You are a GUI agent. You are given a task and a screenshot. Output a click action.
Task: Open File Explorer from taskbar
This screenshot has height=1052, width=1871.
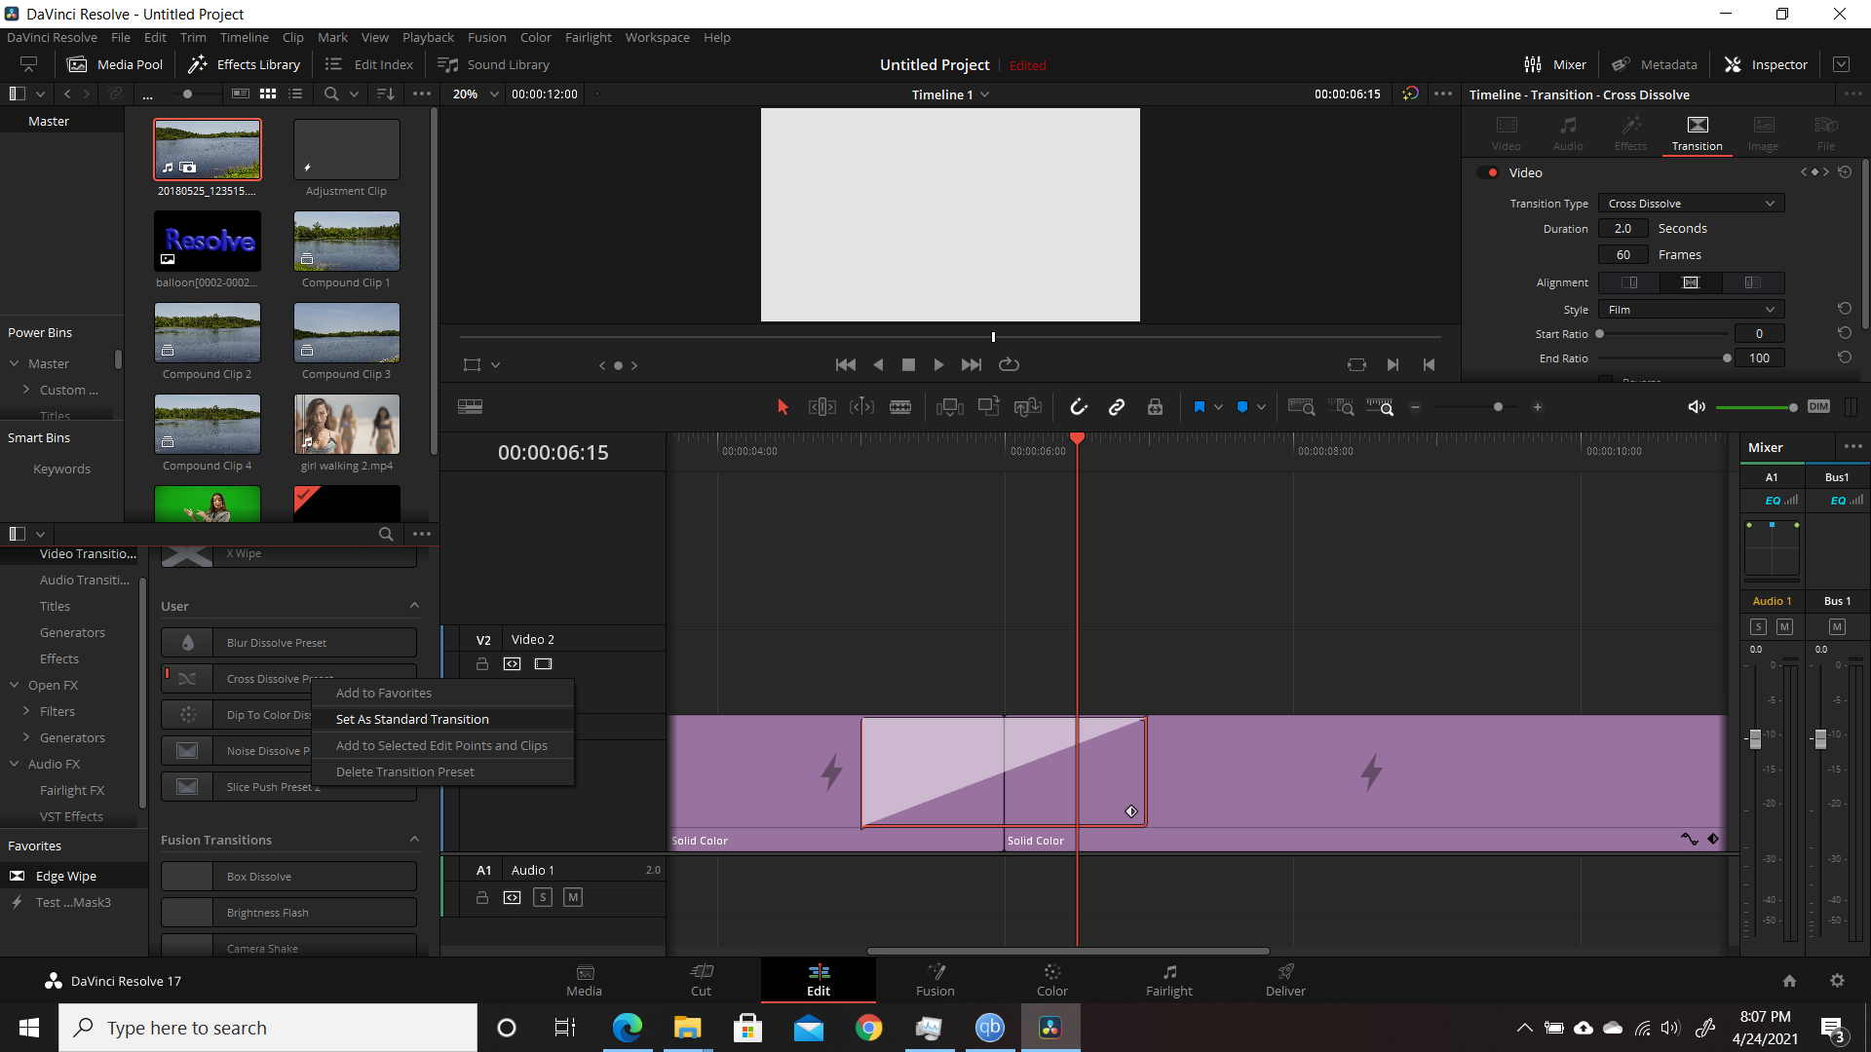(687, 1028)
